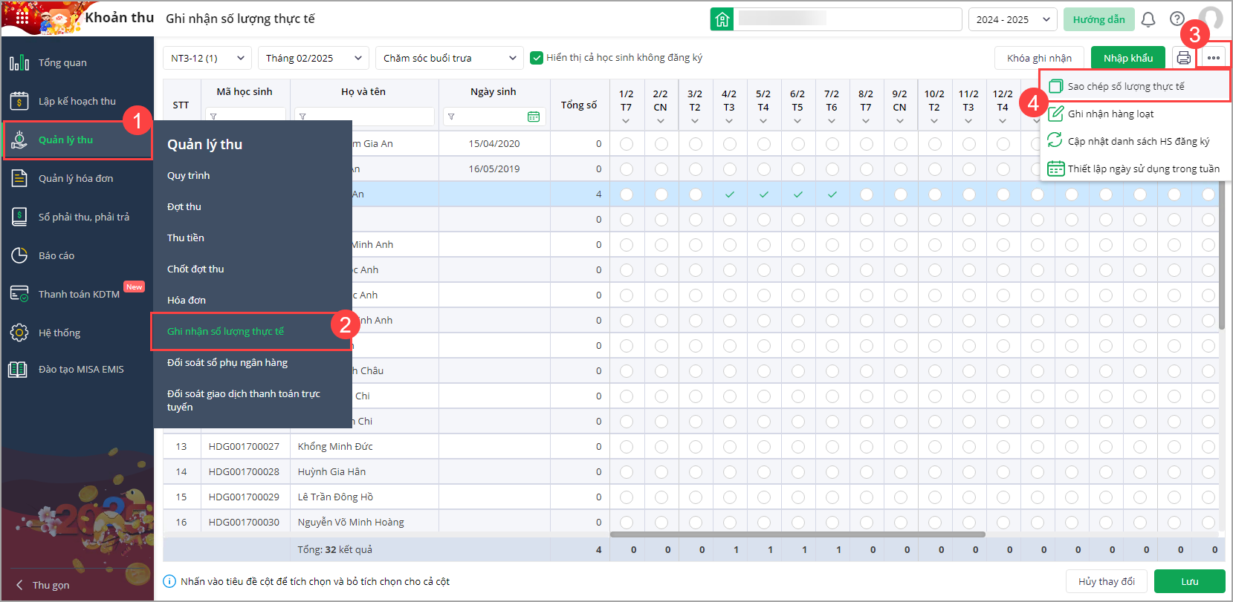
Task: Open Thanh toán KDTM in sidebar
Action: pos(77,294)
